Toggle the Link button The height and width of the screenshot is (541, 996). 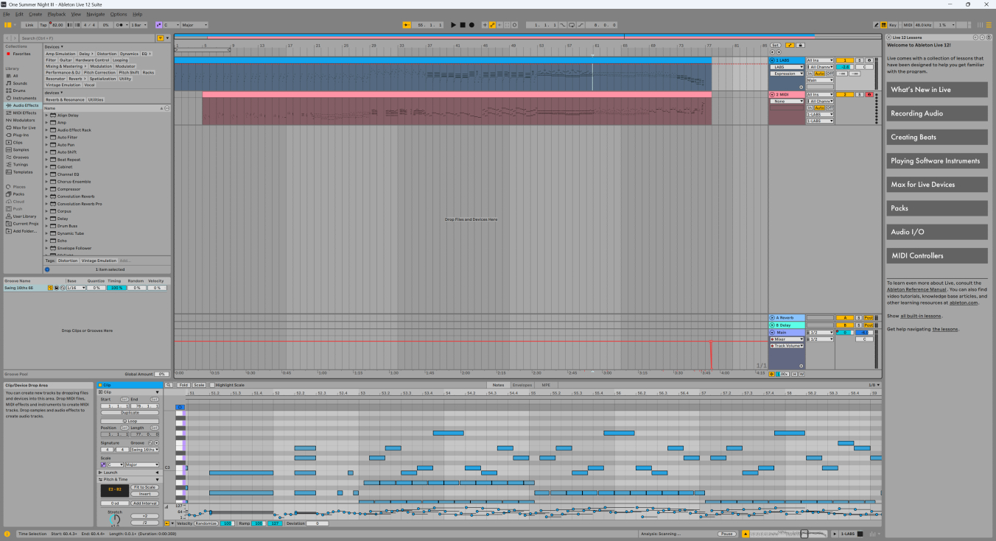coord(29,25)
